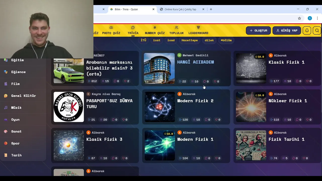The width and height of the screenshot is (322, 181).
Task: Open the Başarı Spor Kulübü logo thumbnail
Action: (69, 107)
